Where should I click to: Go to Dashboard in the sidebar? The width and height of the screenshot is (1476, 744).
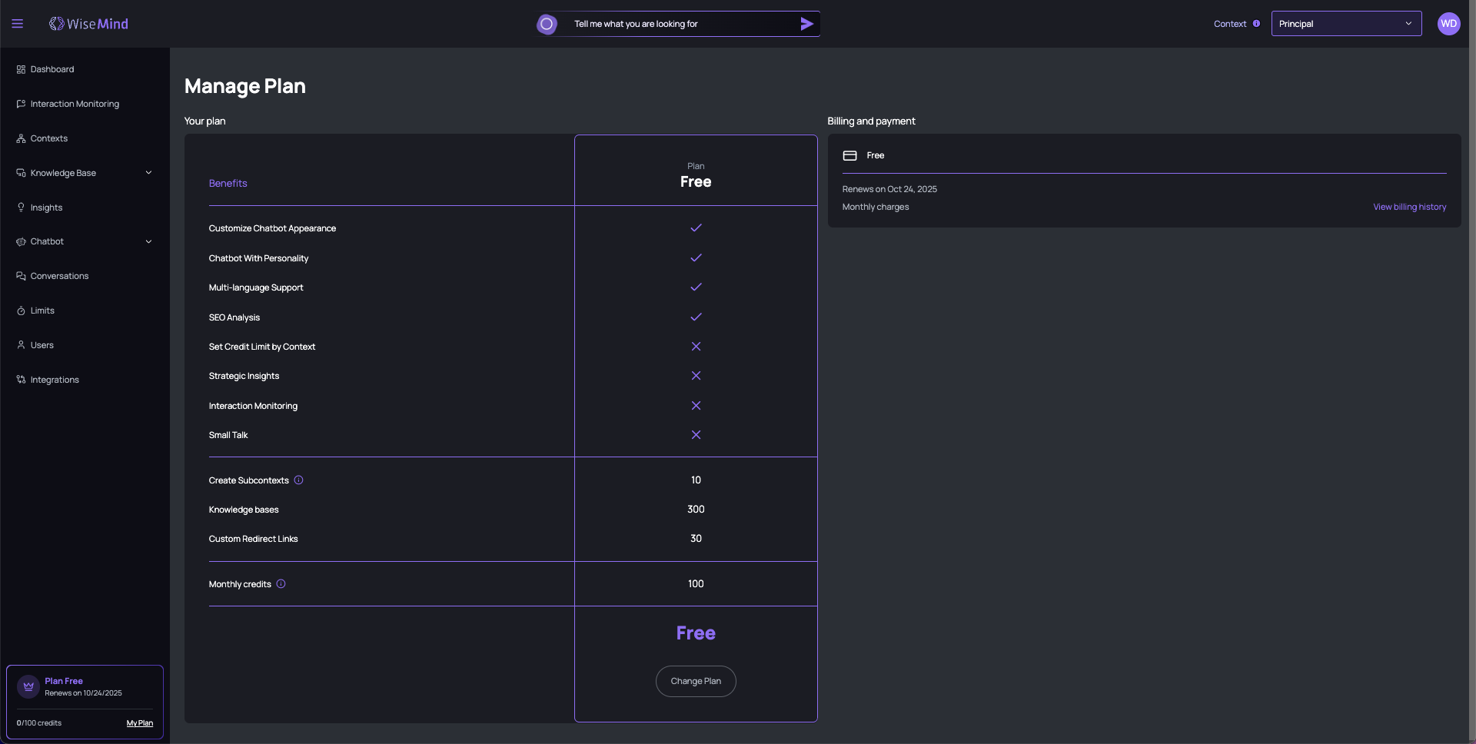(52, 69)
